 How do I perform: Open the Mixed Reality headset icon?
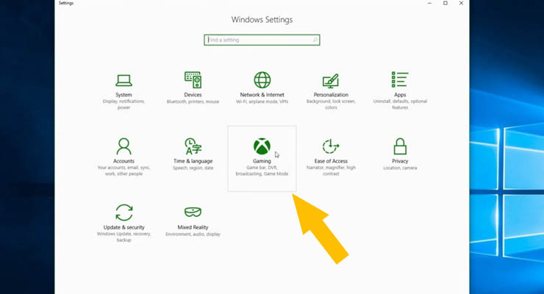193,212
